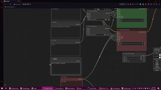Click inside the first Location text box
The height and width of the screenshot is (90, 161).
coord(65,50)
